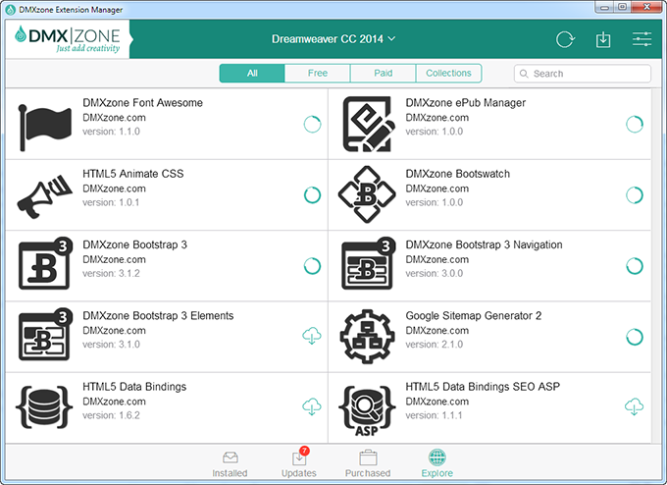Download DMXzone Bootstrap 3 Elements via cloud icon
The image size is (667, 485).
312,336
